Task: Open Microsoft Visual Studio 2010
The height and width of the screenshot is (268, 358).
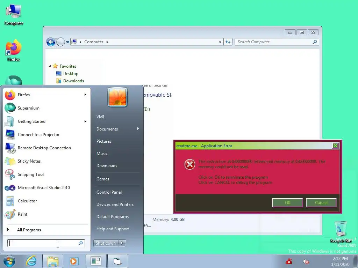Action: click(x=46, y=187)
